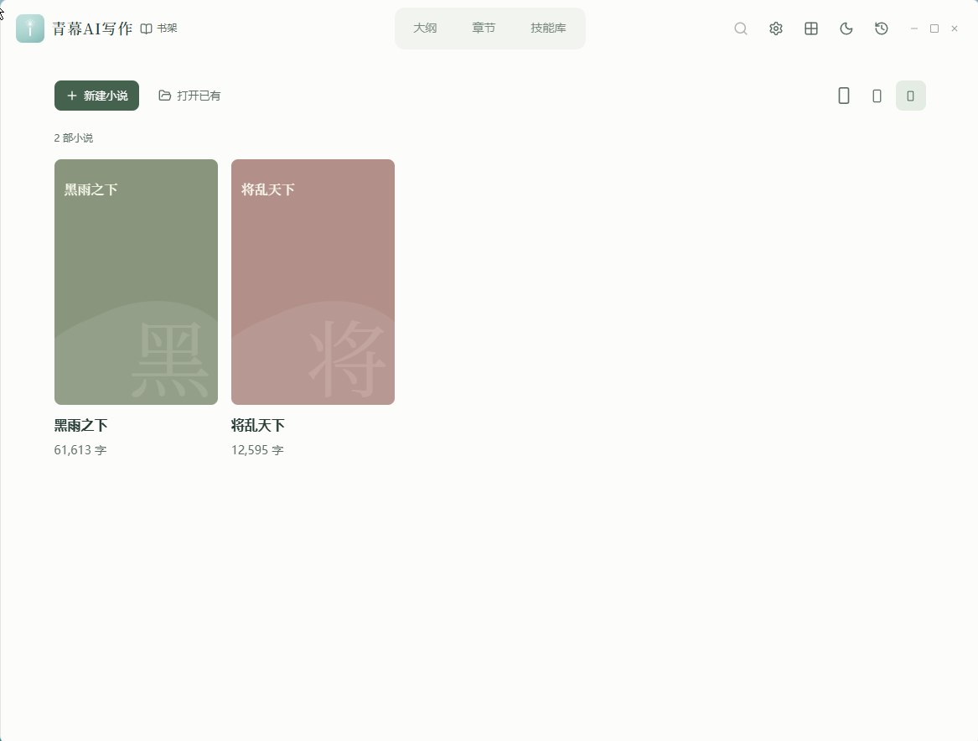Maximize the application window
978x741 pixels.
934,28
